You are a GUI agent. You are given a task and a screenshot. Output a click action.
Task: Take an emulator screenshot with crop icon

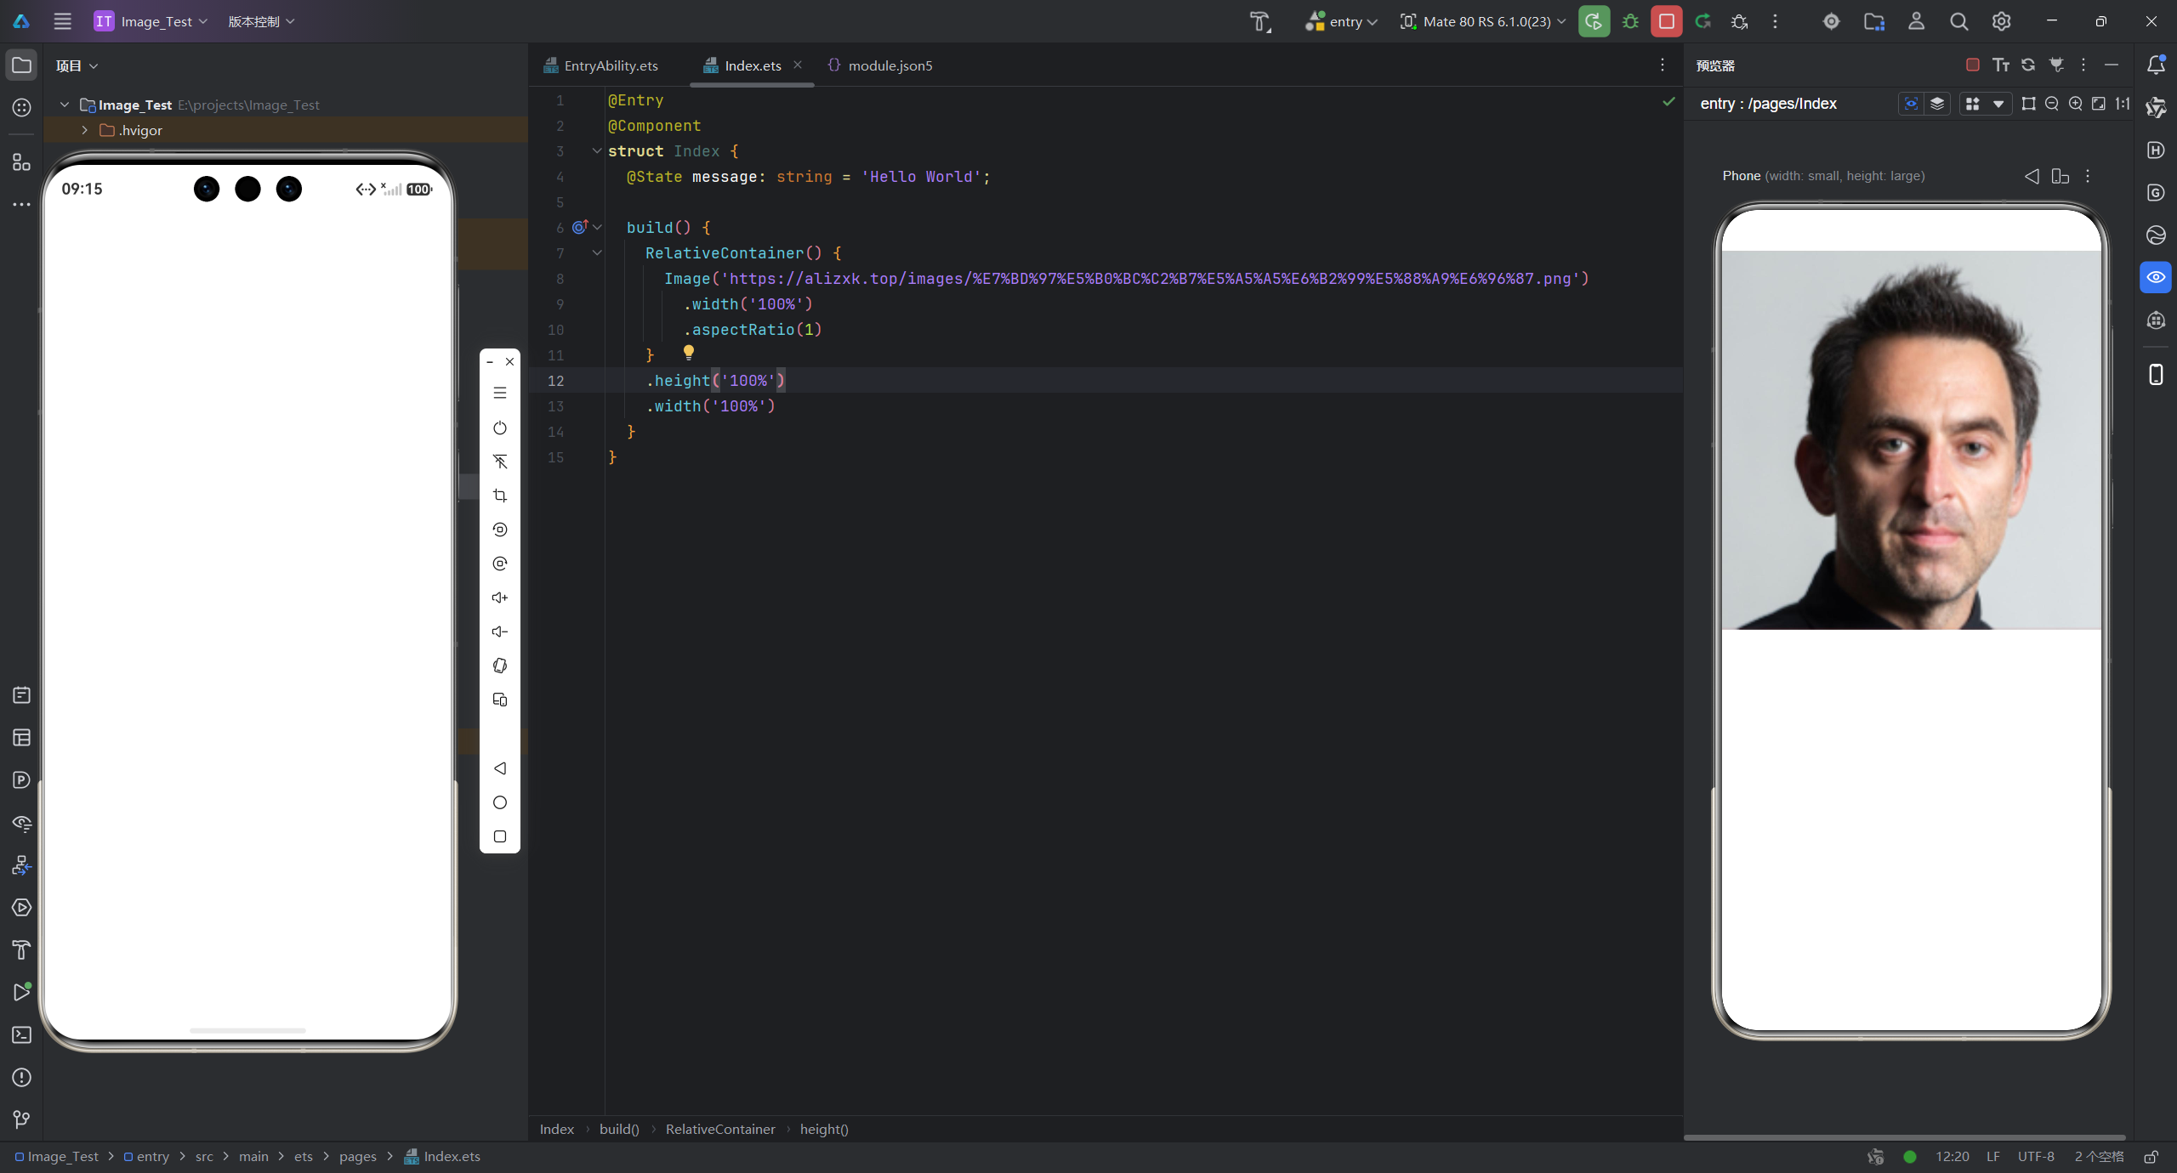pos(500,496)
